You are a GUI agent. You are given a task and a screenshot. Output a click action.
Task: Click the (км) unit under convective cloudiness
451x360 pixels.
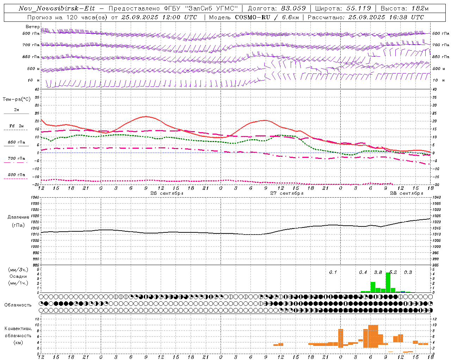[18, 342]
